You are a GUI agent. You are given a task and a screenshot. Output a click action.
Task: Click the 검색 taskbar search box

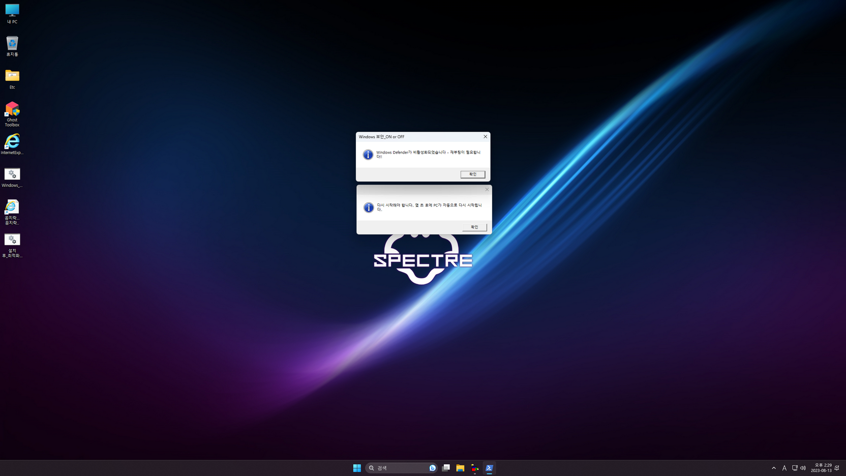pyautogui.click(x=401, y=468)
